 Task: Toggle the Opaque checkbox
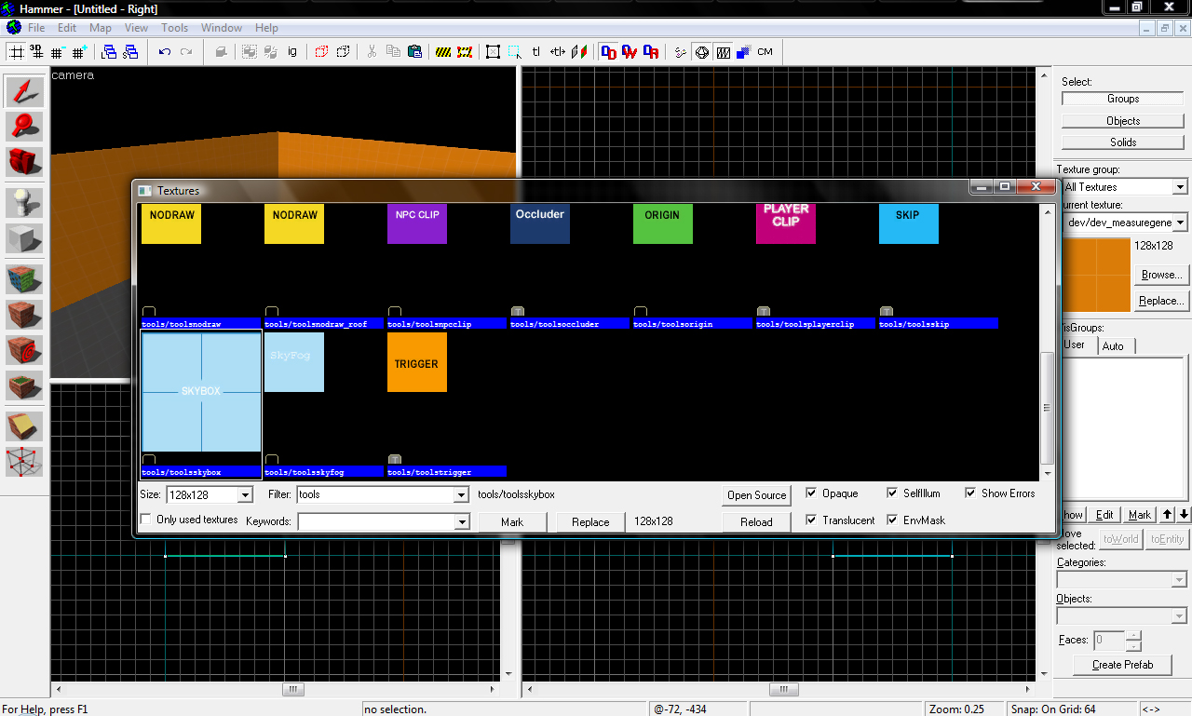(x=811, y=493)
